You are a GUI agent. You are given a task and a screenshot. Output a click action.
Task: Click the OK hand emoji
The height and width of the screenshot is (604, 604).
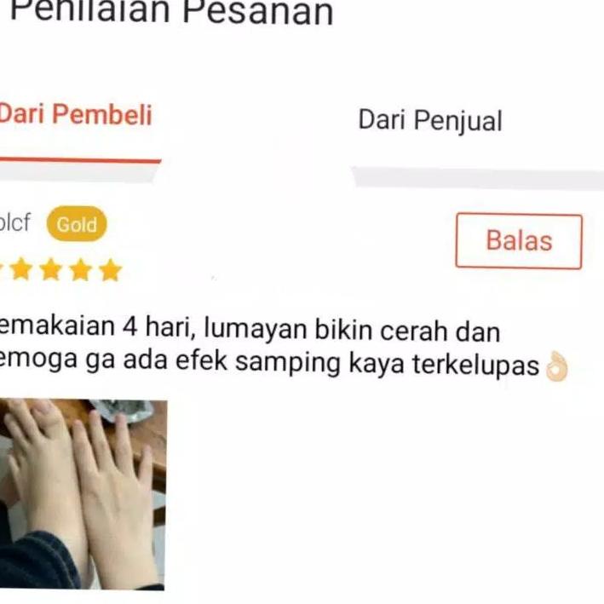point(556,366)
